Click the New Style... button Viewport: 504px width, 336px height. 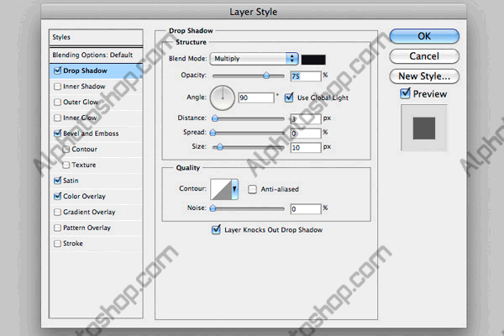[x=424, y=76]
